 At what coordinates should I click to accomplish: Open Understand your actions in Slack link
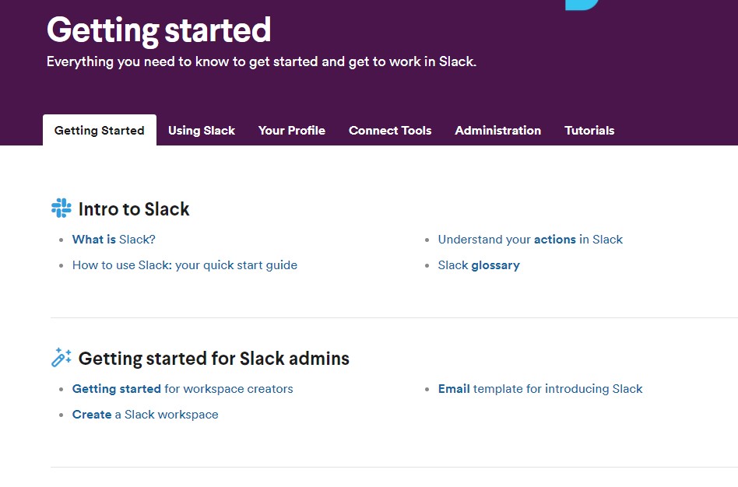coord(530,240)
